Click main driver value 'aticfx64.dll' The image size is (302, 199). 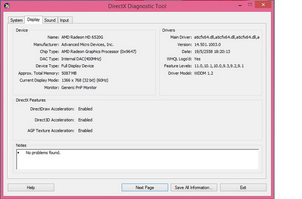pyautogui.click(x=227, y=37)
